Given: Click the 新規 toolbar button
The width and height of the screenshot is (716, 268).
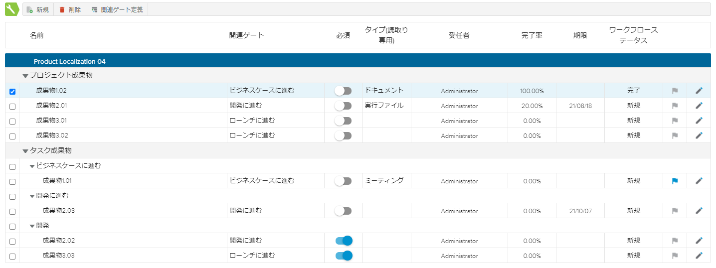Looking at the screenshot, I should tap(38, 9).
